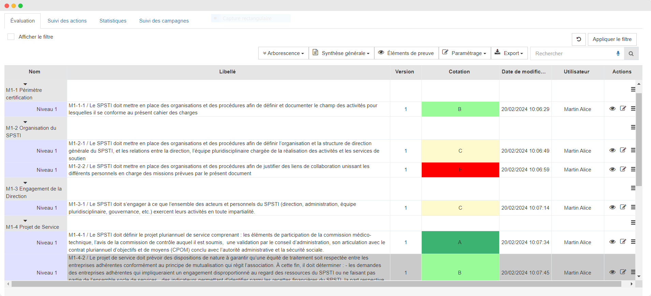
Task: Edit the M1-2-2 evaluation row
Action: (623, 169)
